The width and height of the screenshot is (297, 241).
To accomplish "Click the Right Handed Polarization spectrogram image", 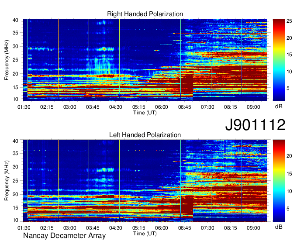I will [x=145, y=60].
